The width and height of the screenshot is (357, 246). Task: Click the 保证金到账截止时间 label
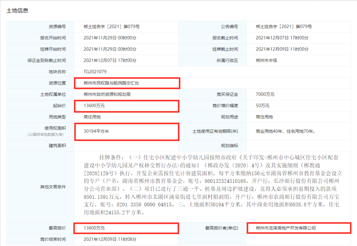[x=47, y=60]
